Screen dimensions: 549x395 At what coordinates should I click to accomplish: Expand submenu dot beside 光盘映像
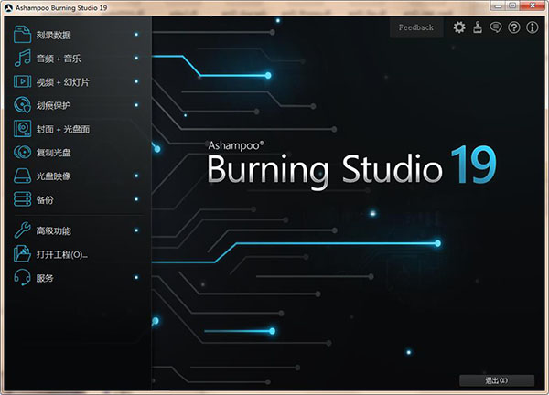click(x=136, y=176)
